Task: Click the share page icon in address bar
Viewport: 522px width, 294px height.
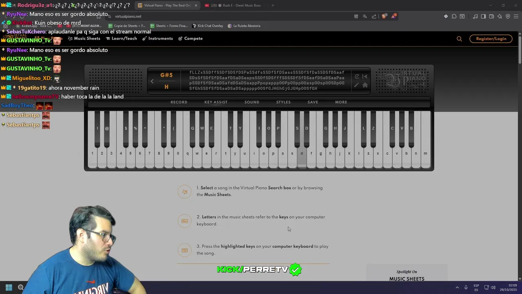Action: (374, 16)
